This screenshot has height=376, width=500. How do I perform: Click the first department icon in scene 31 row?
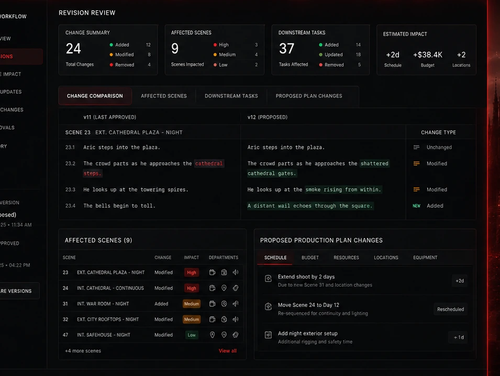click(212, 303)
